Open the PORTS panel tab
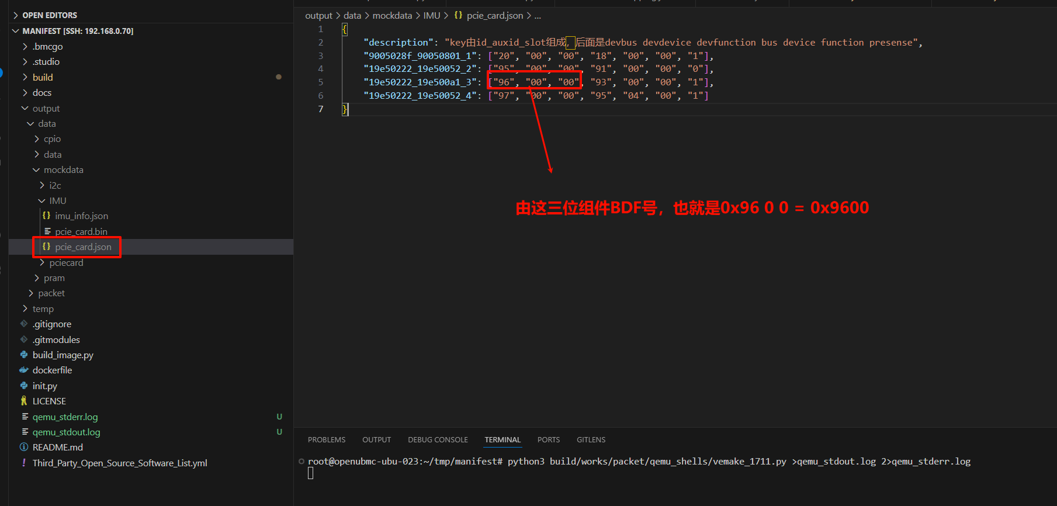Image resolution: width=1057 pixels, height=506 pixels. click(548, 440)
